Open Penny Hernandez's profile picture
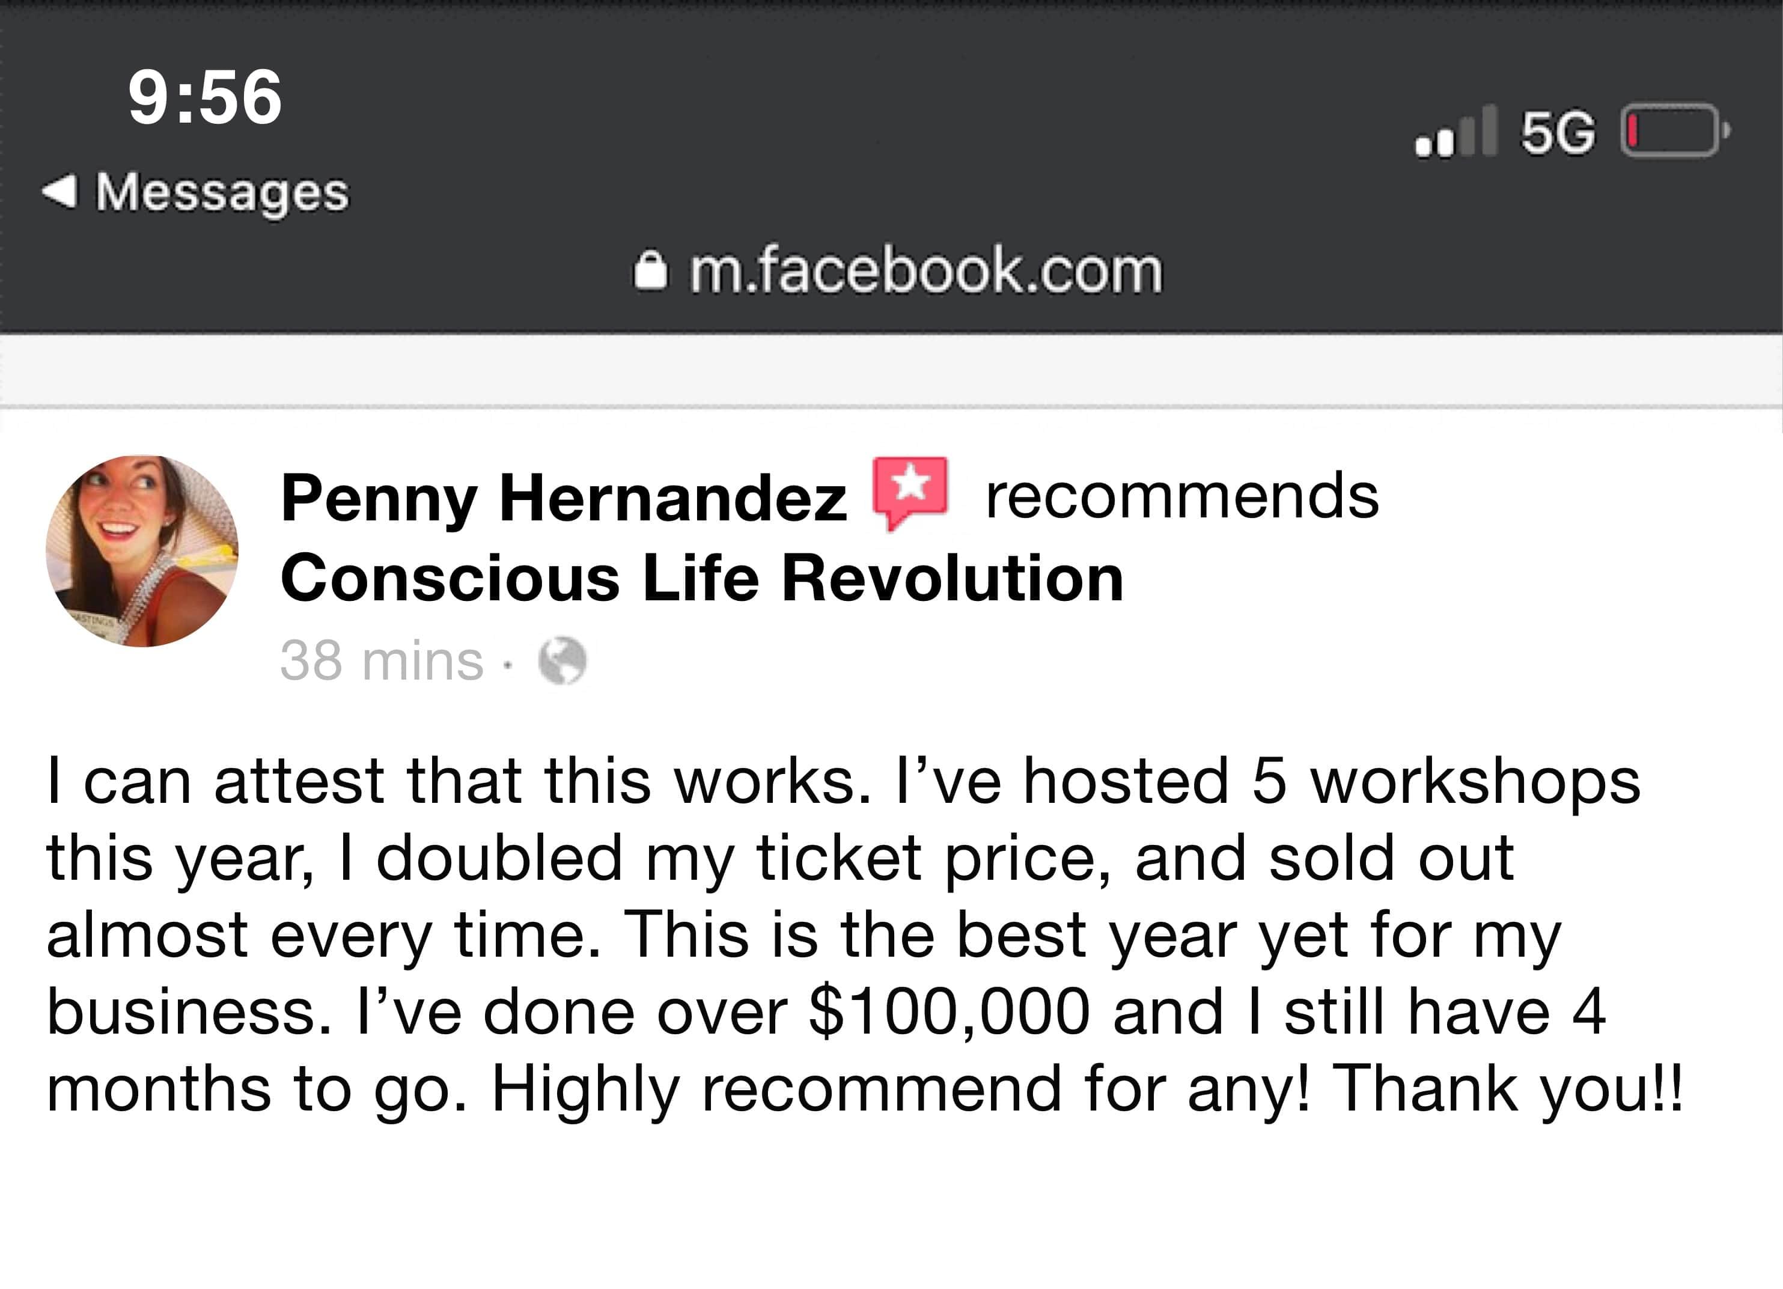Image resolution: width=1783 pixels, height=1289 pixels. 142,551
